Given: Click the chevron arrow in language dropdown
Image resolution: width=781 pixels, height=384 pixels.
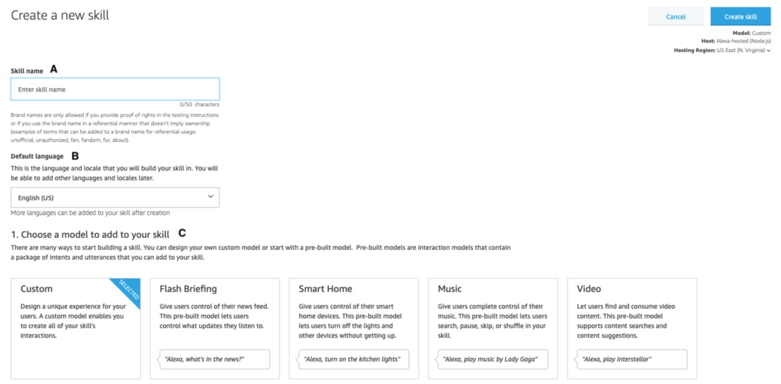Looking at the screenshot, I should [210, 196].
